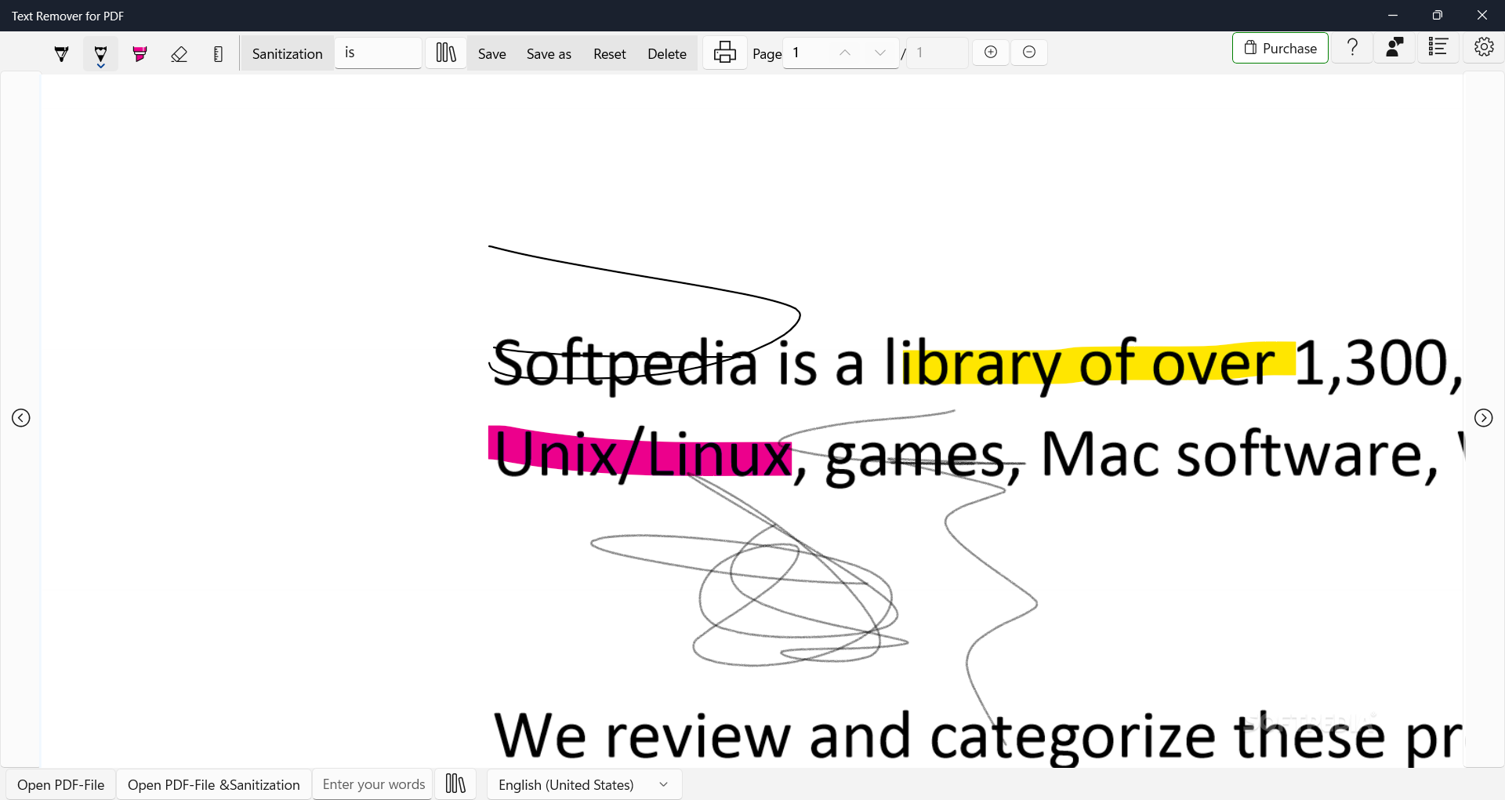
Task: Select the eraser tool
Action: [x=179, y=53]
